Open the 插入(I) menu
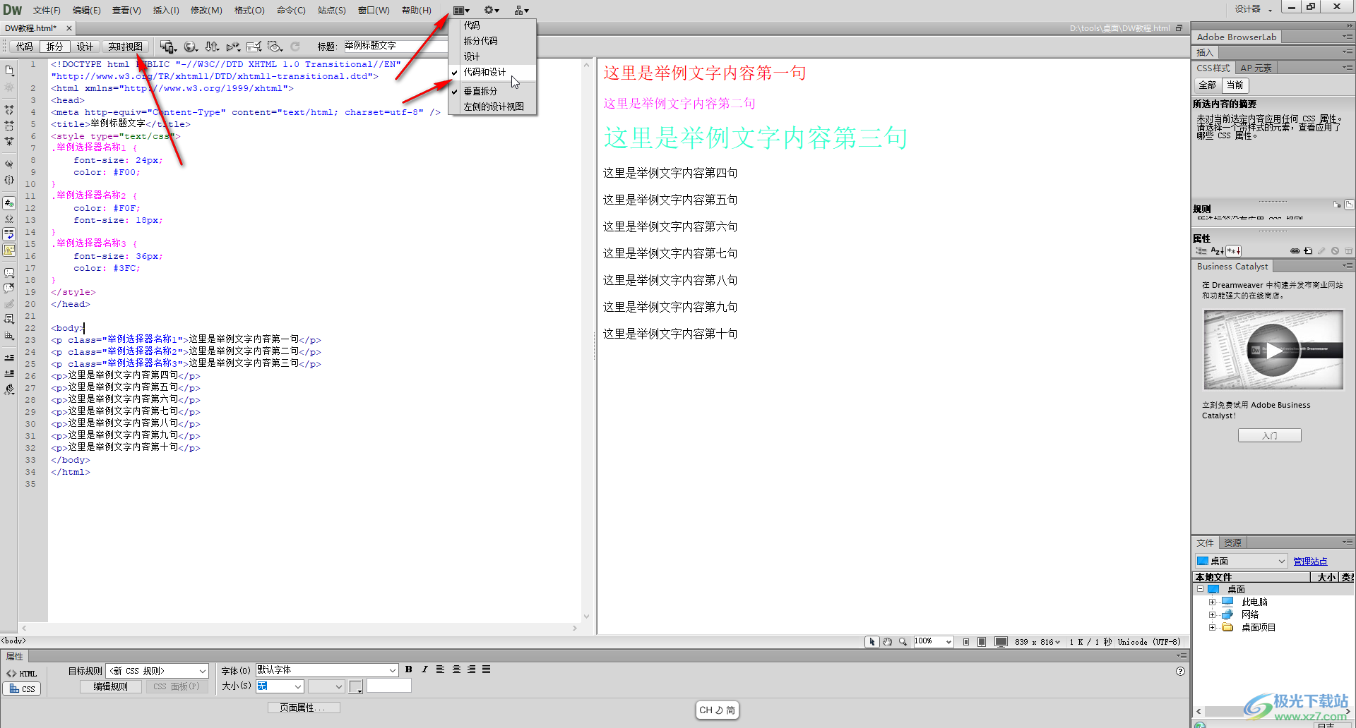Viewport: 1356px width, 728px height. click(x=166, y=10)
